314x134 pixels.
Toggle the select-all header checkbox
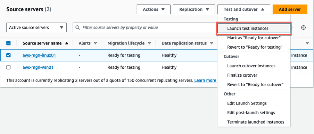point(8,43)
